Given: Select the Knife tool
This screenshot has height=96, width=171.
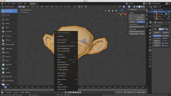Looking at the screenshot, I should click(9, 61).
